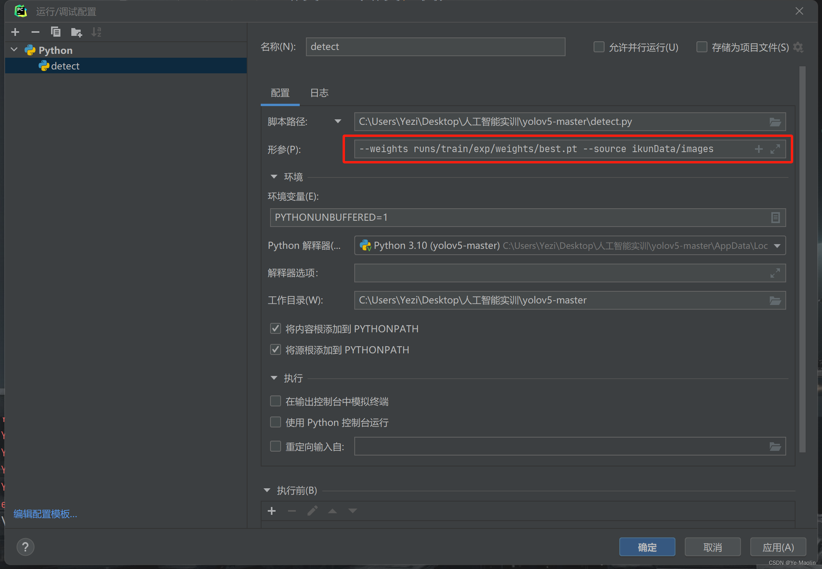The height and width of the screenshot is (569, 822).
Task: Click the remove configuration minus icon
Action: pos(35,32)
